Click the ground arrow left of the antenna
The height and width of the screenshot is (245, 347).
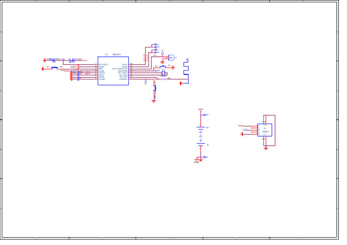point(181,83)
